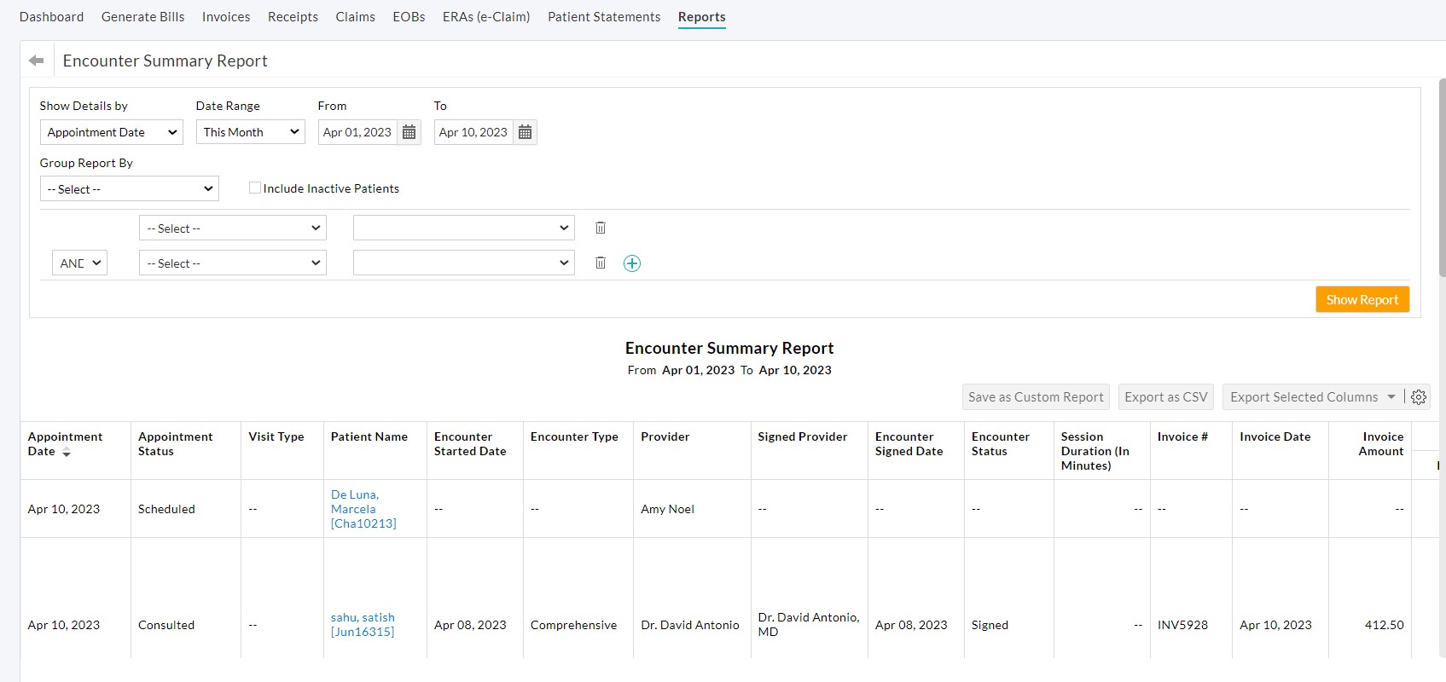Expand the Group Report By select

tap(130, 189)
